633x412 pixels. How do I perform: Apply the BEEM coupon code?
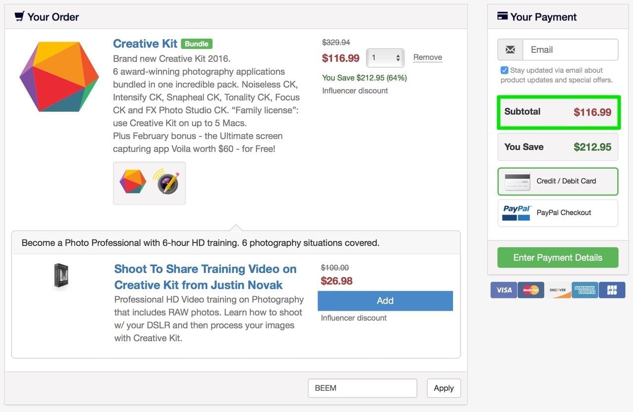[x=444, y=388]
